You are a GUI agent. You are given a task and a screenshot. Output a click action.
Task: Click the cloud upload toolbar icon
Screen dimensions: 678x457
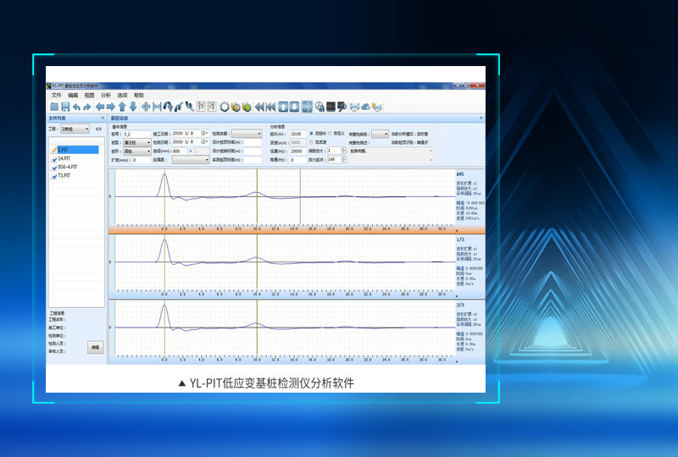[x=366, y=107]
